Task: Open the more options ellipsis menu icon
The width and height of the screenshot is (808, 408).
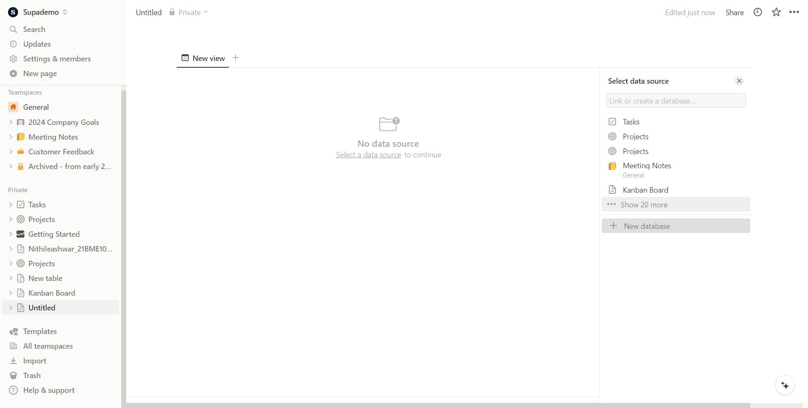Action: (x=794, y=12)
